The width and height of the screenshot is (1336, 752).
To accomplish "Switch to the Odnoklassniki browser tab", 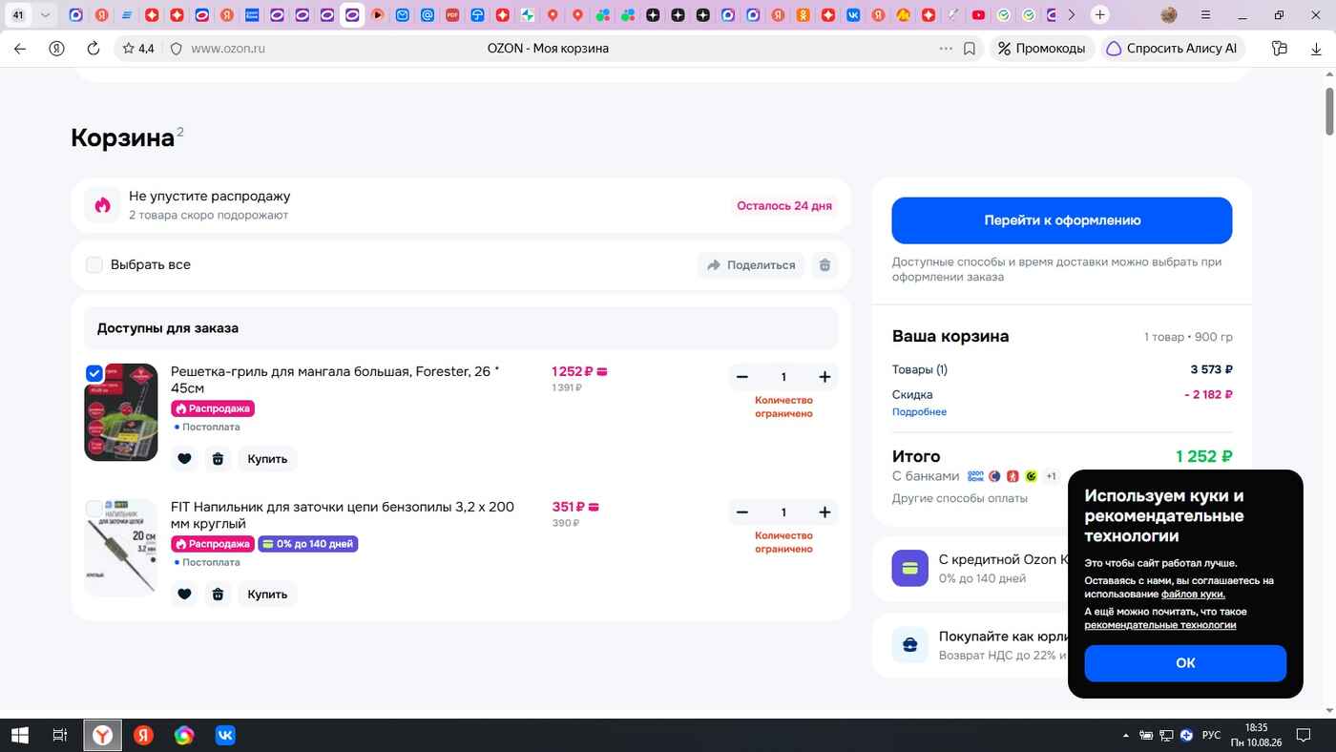I will click(804, 15).
